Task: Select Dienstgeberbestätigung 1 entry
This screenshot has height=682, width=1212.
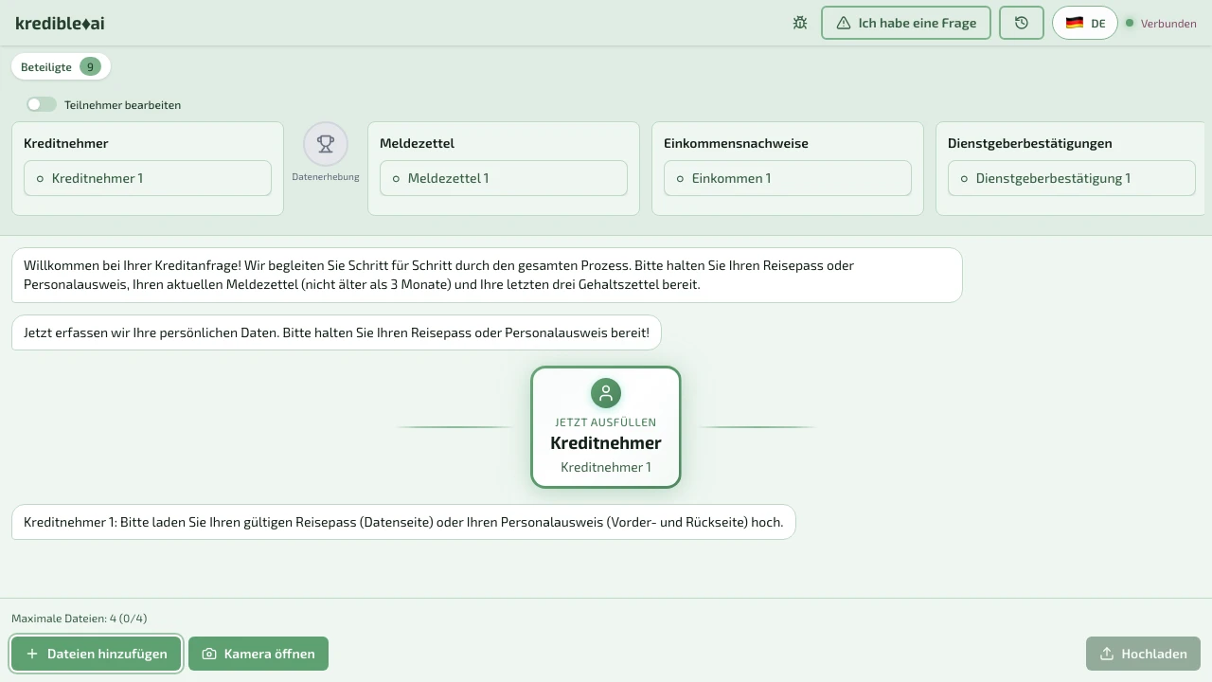Action: tap(1072, 178)
